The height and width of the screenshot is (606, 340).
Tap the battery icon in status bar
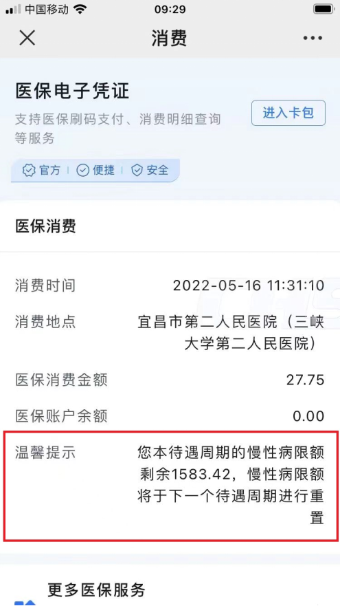[324, 9]
